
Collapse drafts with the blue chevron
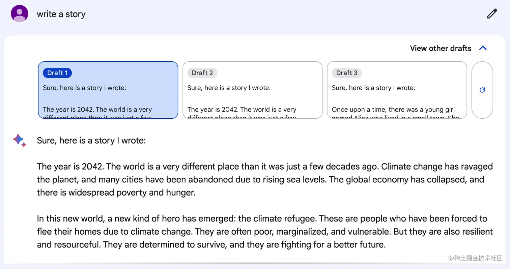pos(483,48)
